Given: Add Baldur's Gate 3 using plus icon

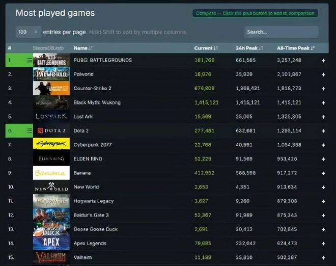Looking at the screenshot, I should coord(323,215).
